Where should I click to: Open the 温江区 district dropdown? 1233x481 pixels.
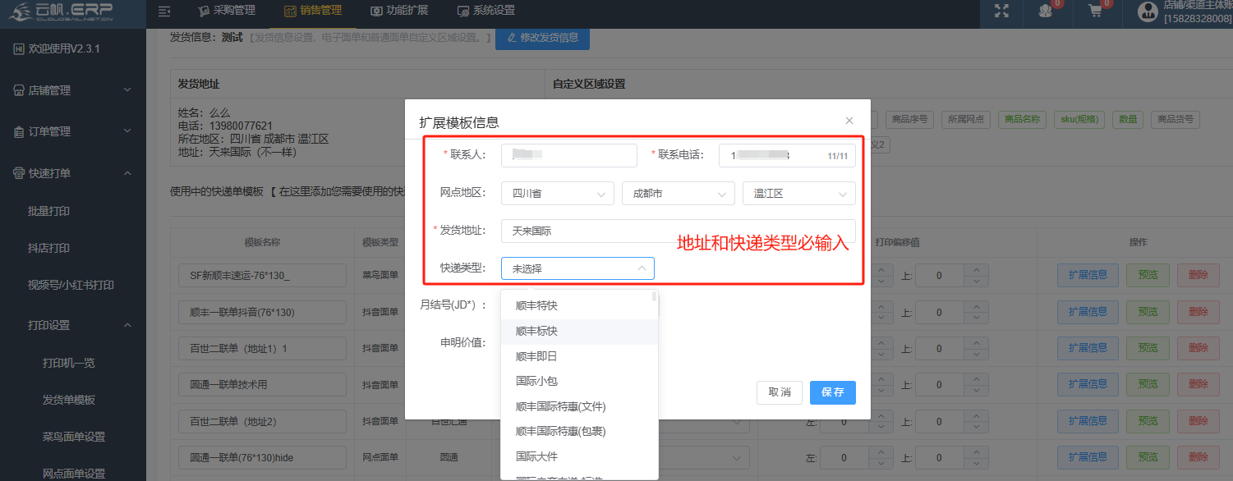[798, 194]
